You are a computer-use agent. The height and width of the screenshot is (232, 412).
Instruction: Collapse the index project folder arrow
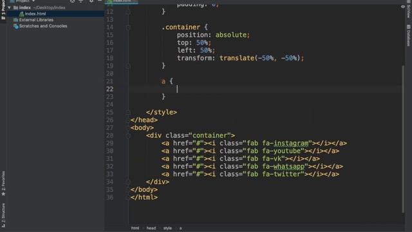10,8
